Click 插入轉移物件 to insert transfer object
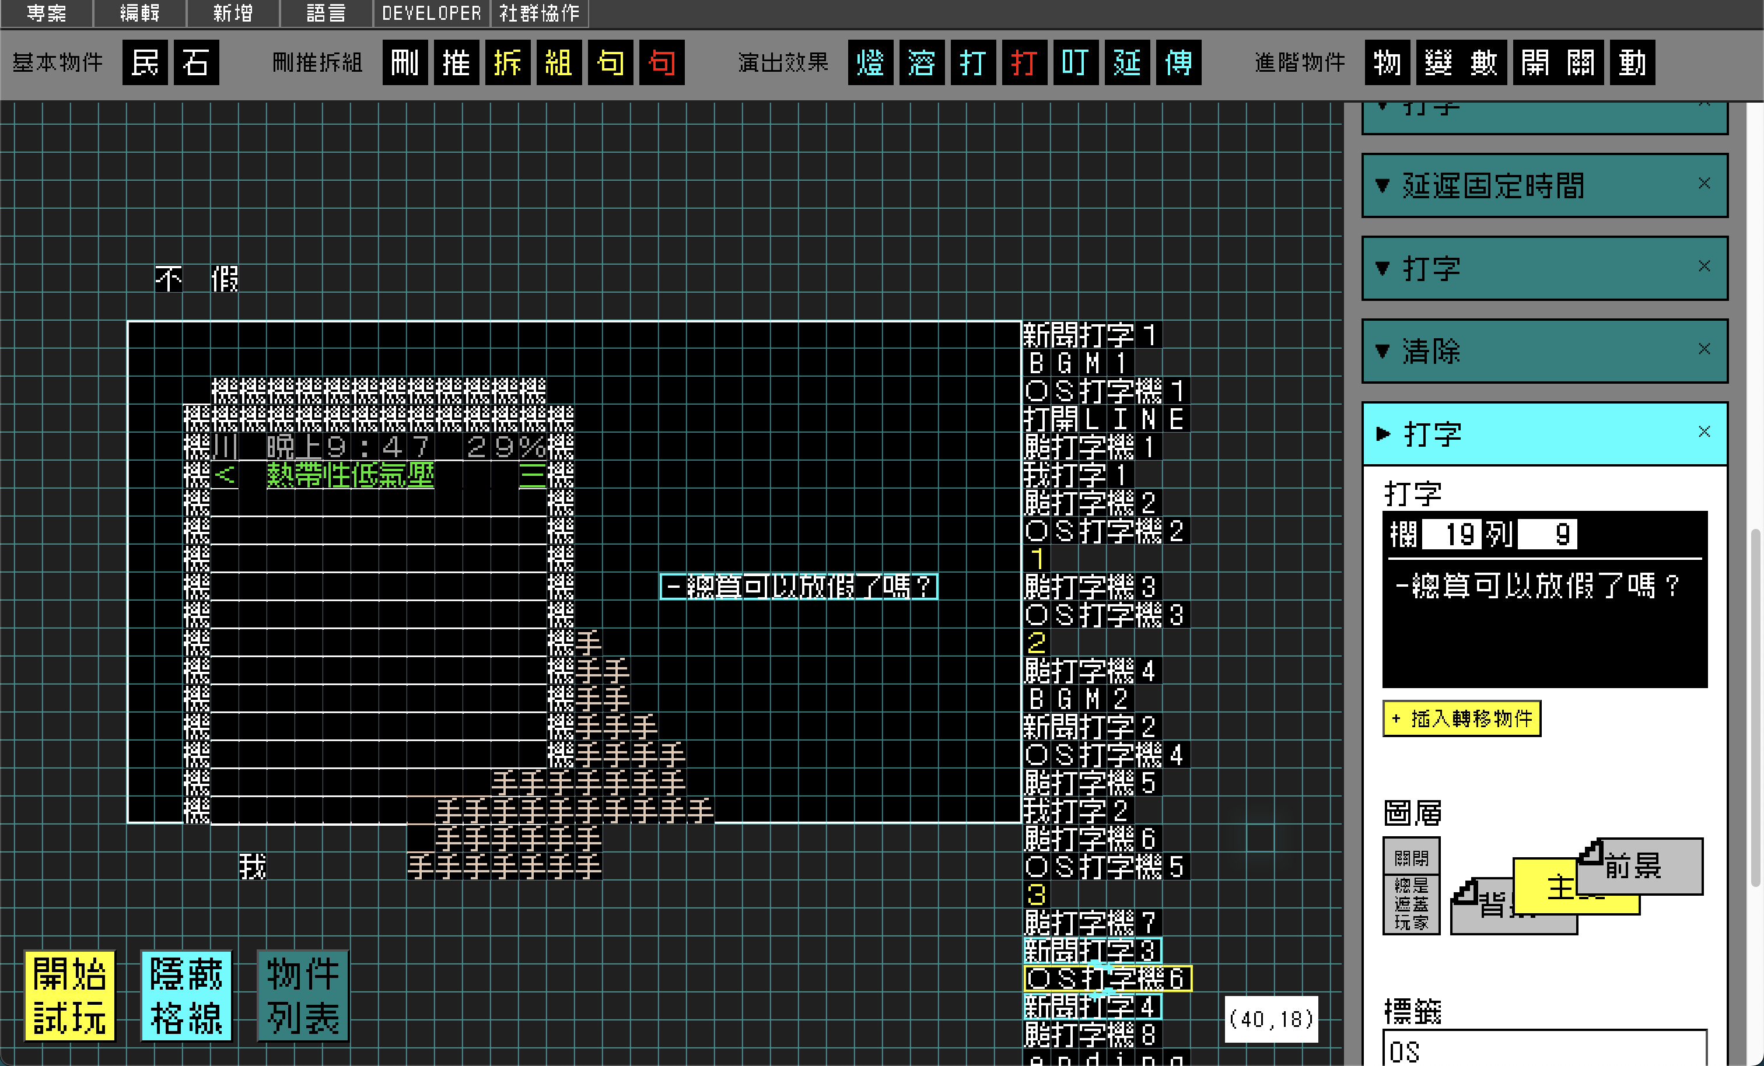 point(1461,719)
